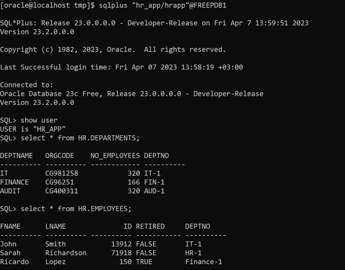This screenshot has width=345, height=270.
Task: Click the 'USER is "HR_APP"' output
Action: click(33, 129)
